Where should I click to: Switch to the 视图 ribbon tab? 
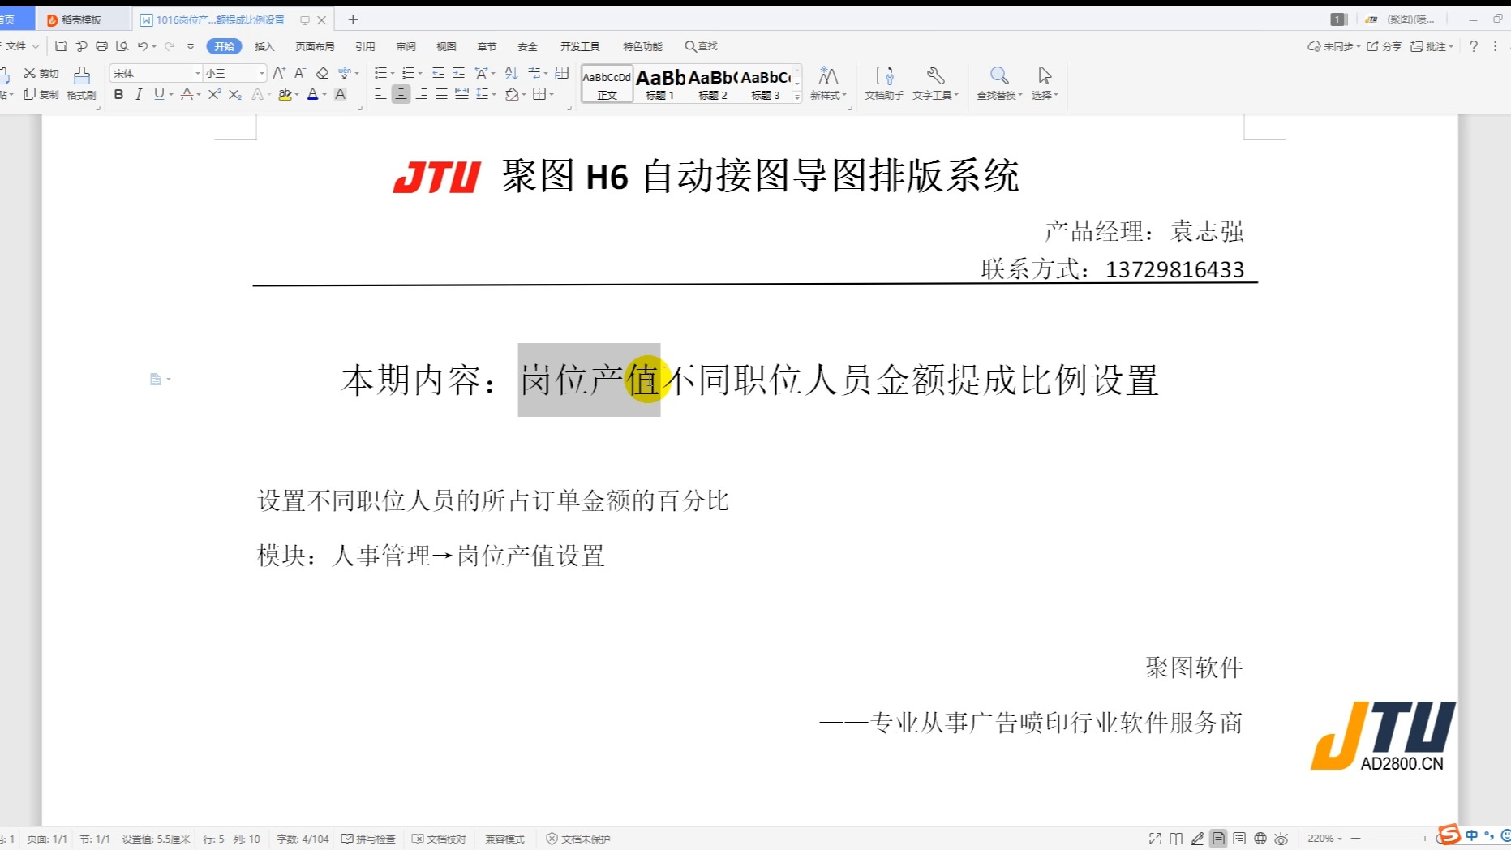point(446,46)
